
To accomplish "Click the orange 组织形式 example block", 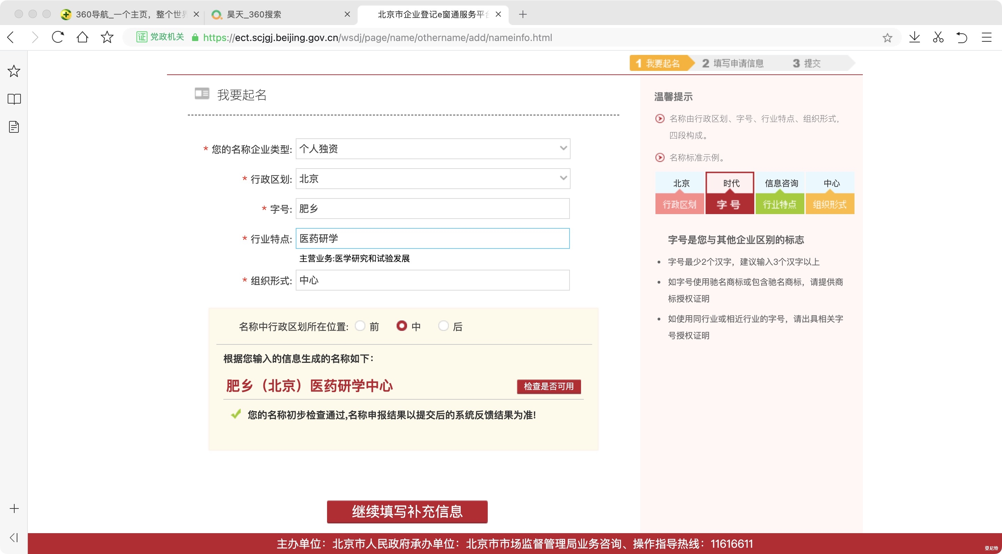I will [x=830, y=204].
